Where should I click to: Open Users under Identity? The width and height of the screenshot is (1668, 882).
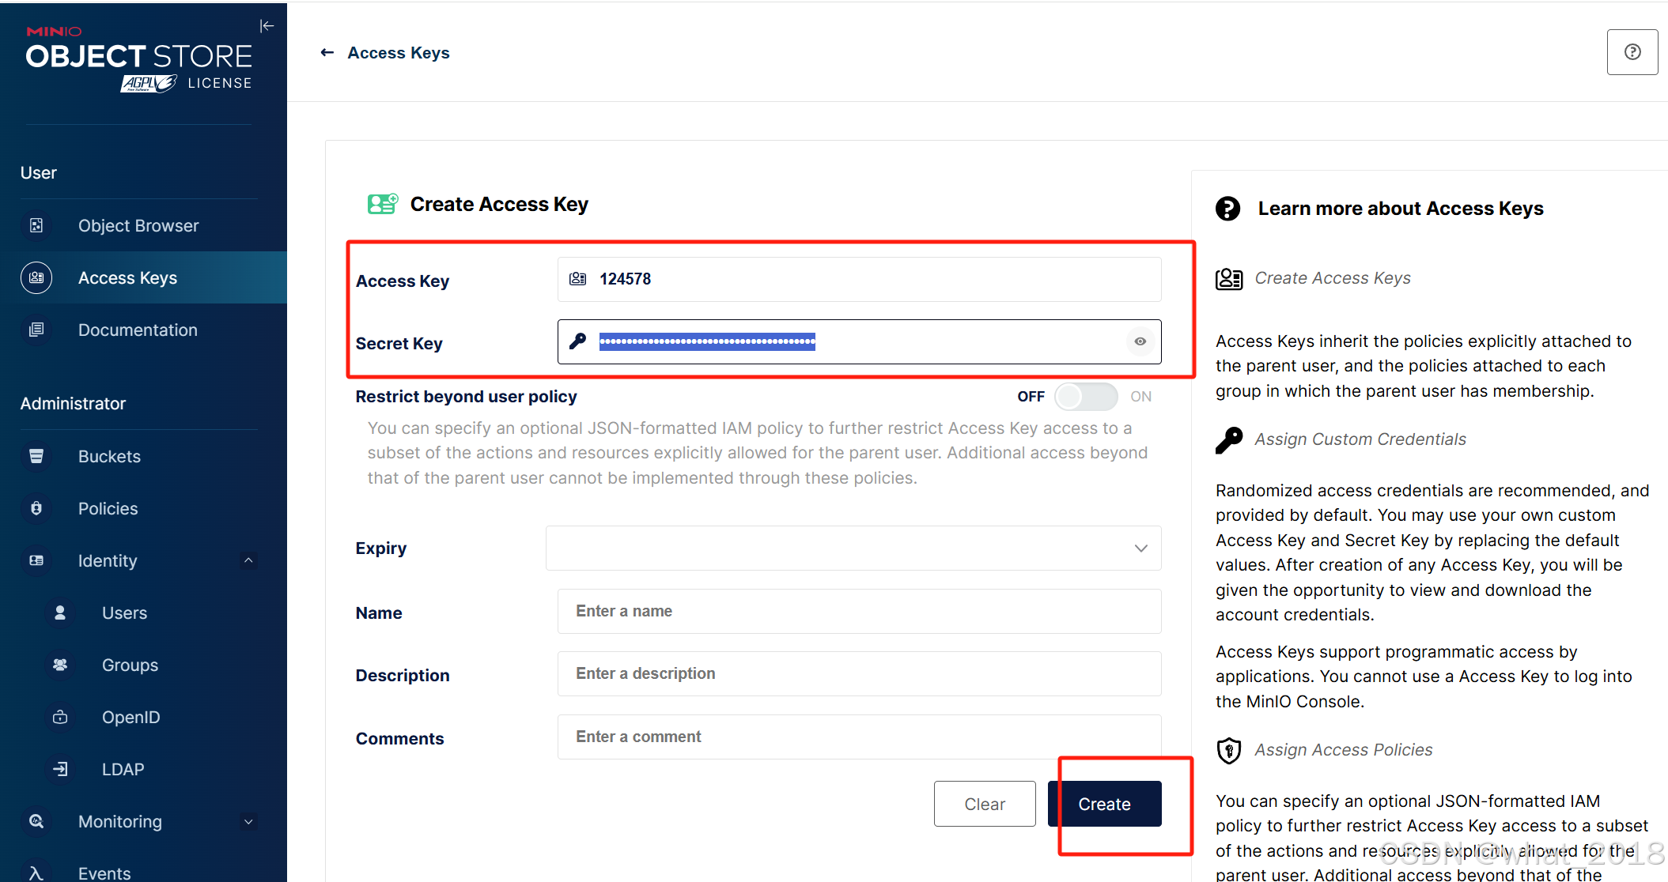coord(124,613)
